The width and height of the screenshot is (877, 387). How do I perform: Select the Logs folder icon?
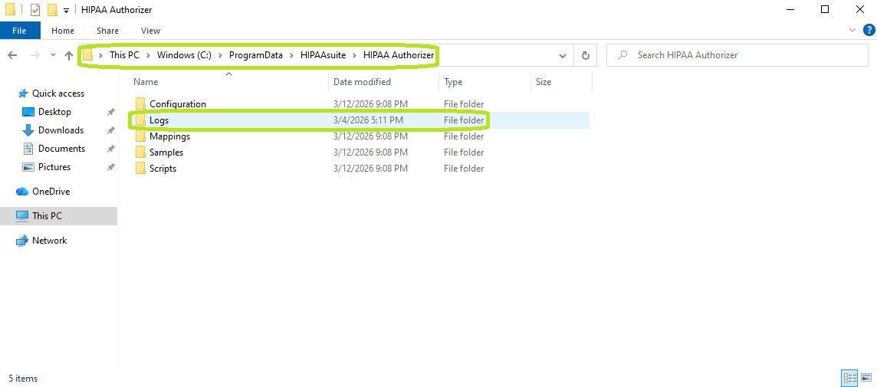point(140,120)
